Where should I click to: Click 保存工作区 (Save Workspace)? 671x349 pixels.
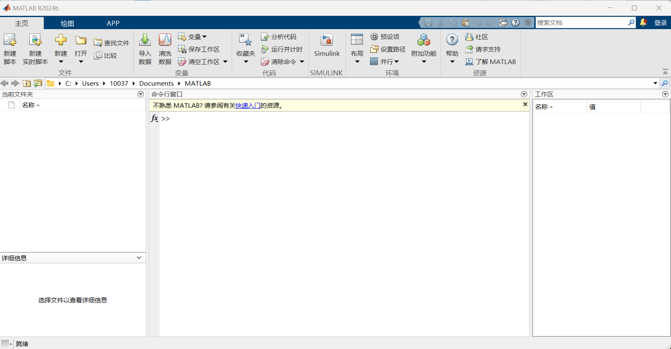(x=199, y=49)
